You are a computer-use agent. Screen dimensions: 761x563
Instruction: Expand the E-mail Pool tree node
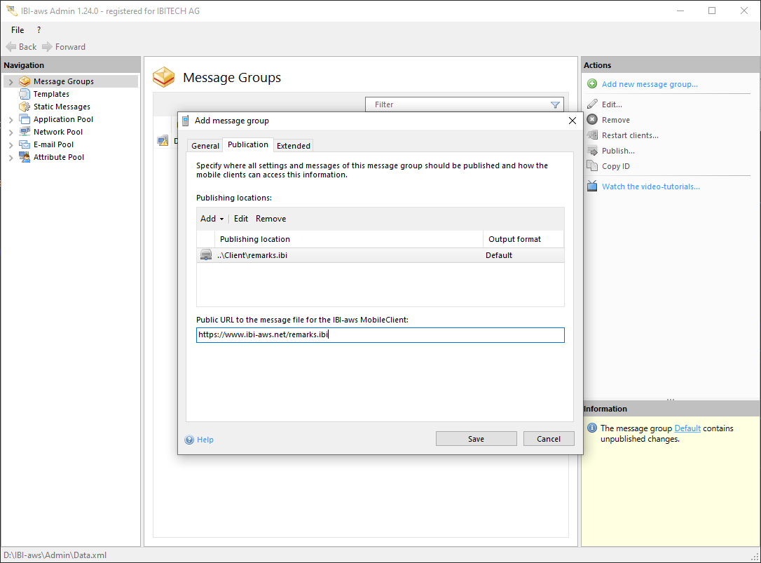[11, 145]
